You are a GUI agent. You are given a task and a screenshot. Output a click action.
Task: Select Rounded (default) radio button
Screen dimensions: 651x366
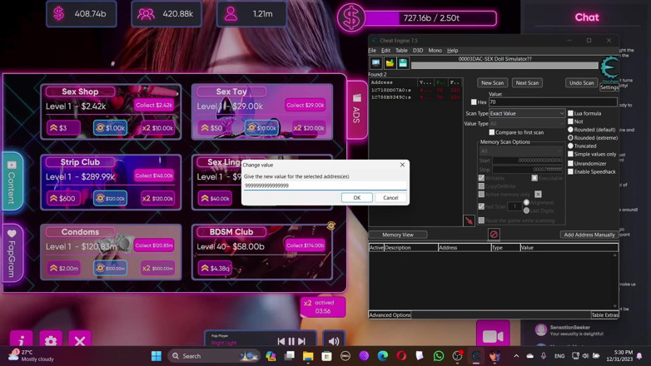pyautogui.click(x=570, y=130)
